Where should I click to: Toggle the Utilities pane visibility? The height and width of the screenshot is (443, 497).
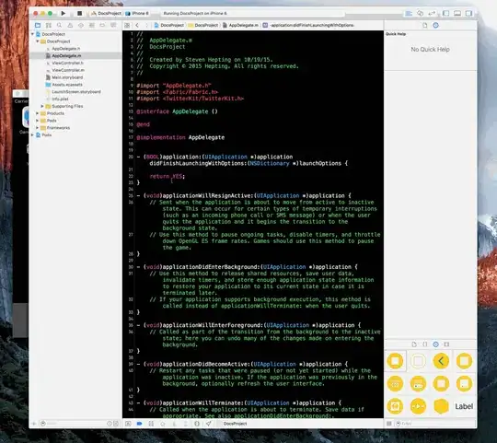(x=468, y=13)
